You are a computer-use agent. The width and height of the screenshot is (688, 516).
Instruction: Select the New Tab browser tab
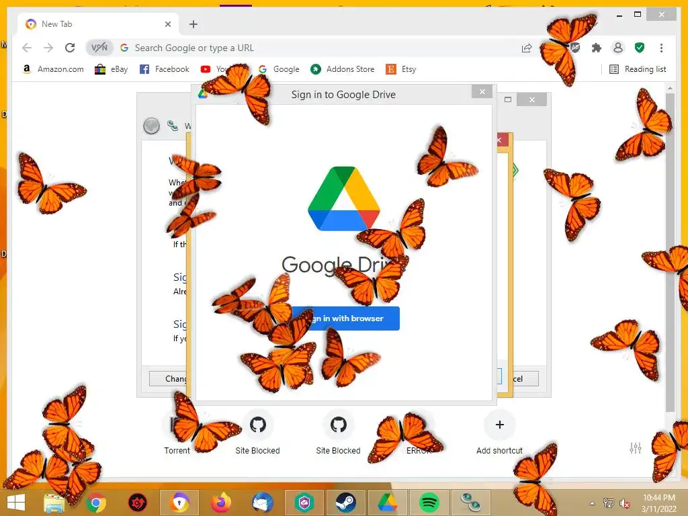tap(99, 24)
